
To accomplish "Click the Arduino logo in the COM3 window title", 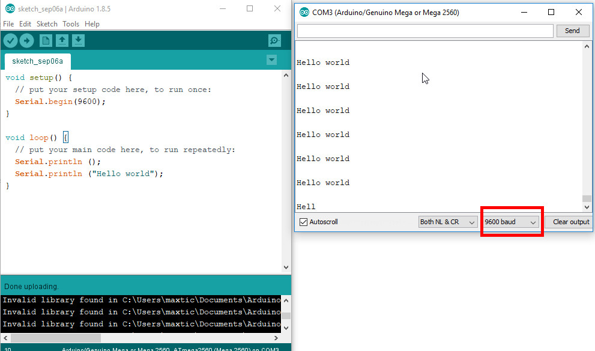I will tap(304, 12).
